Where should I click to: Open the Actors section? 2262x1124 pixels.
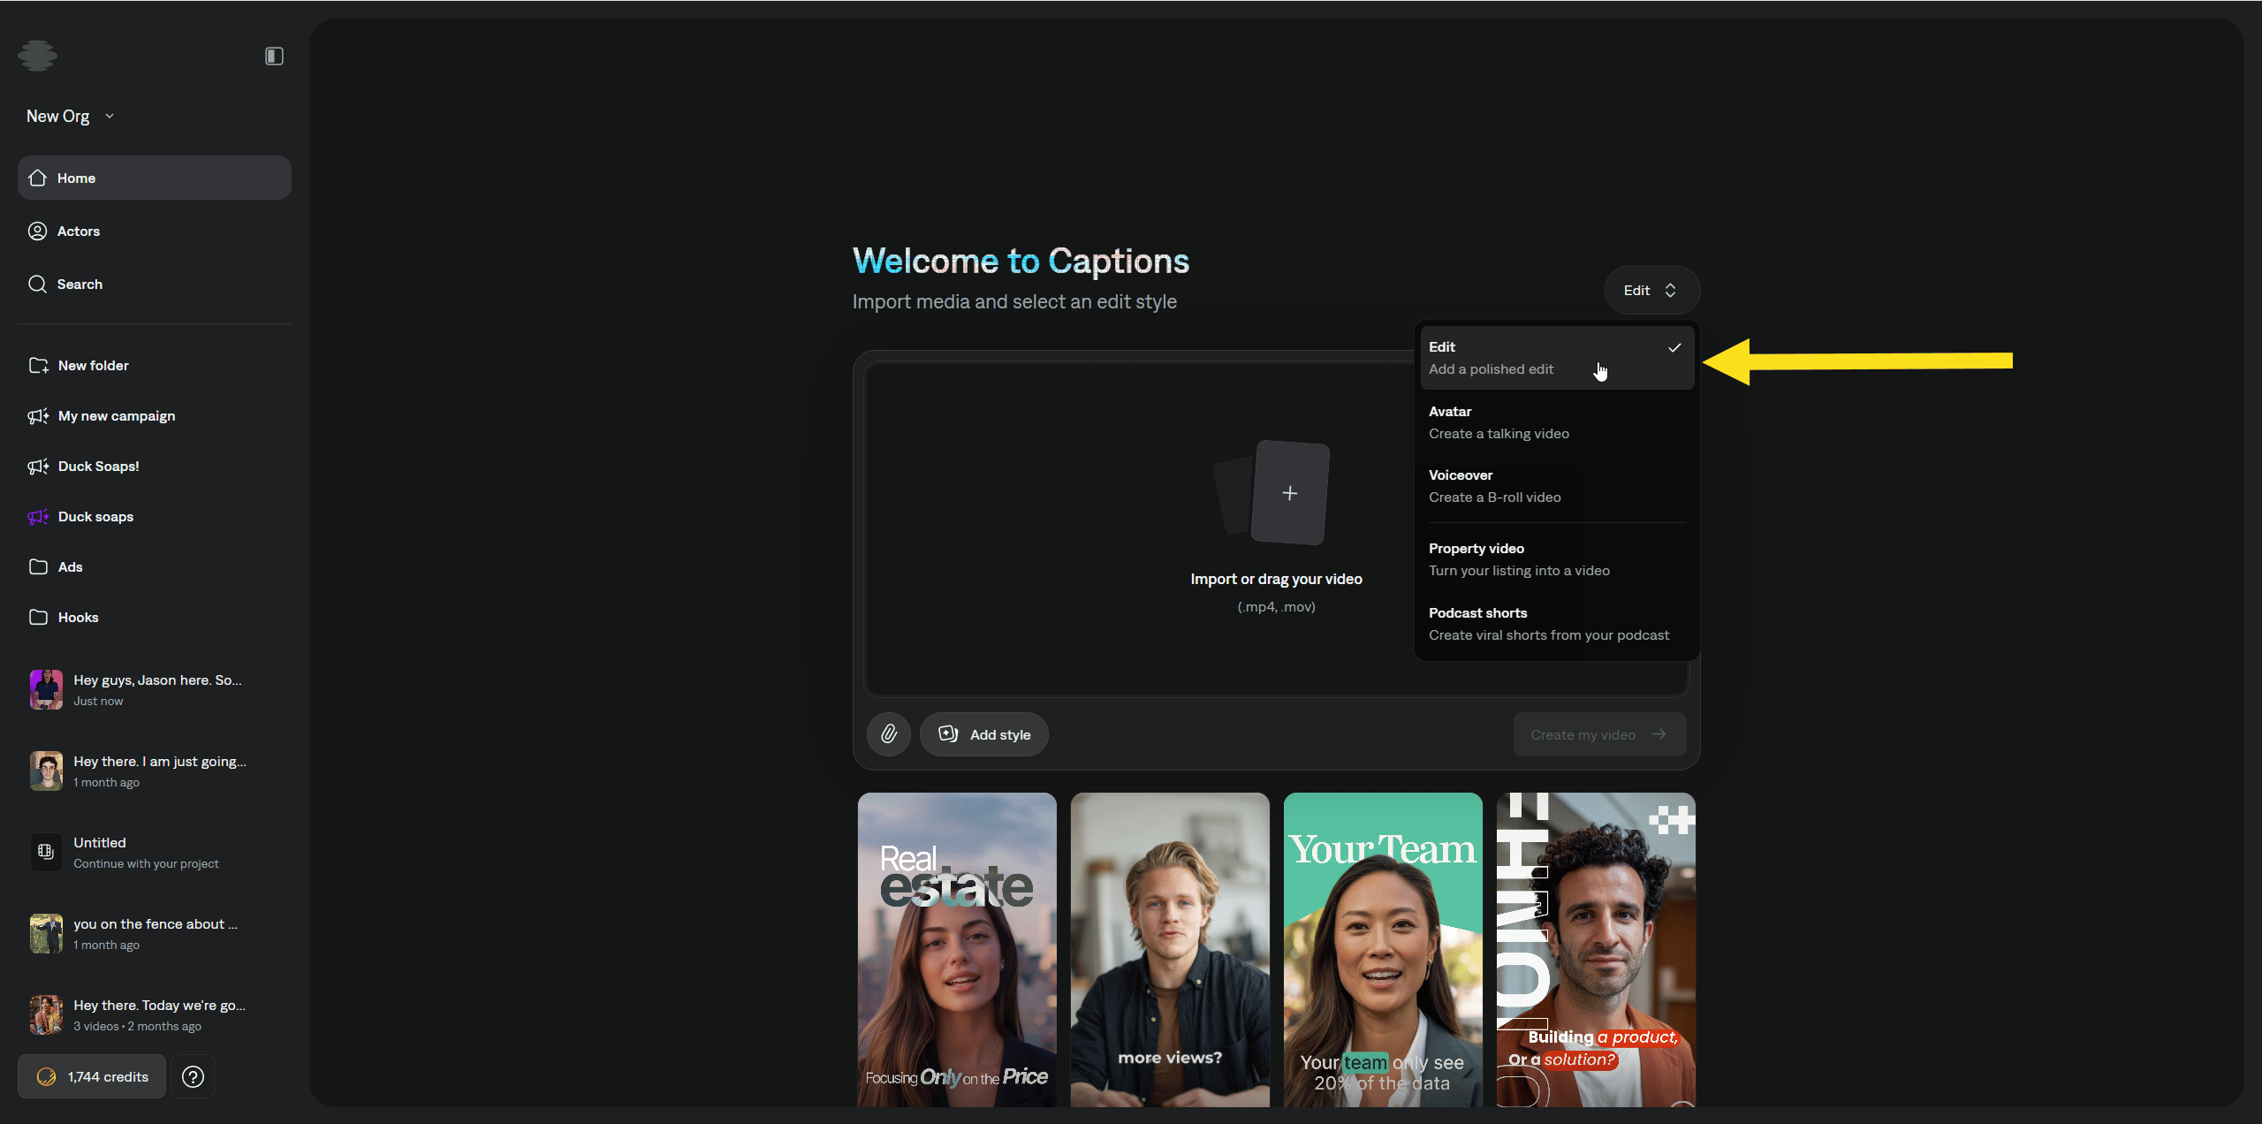click(154, 231)
